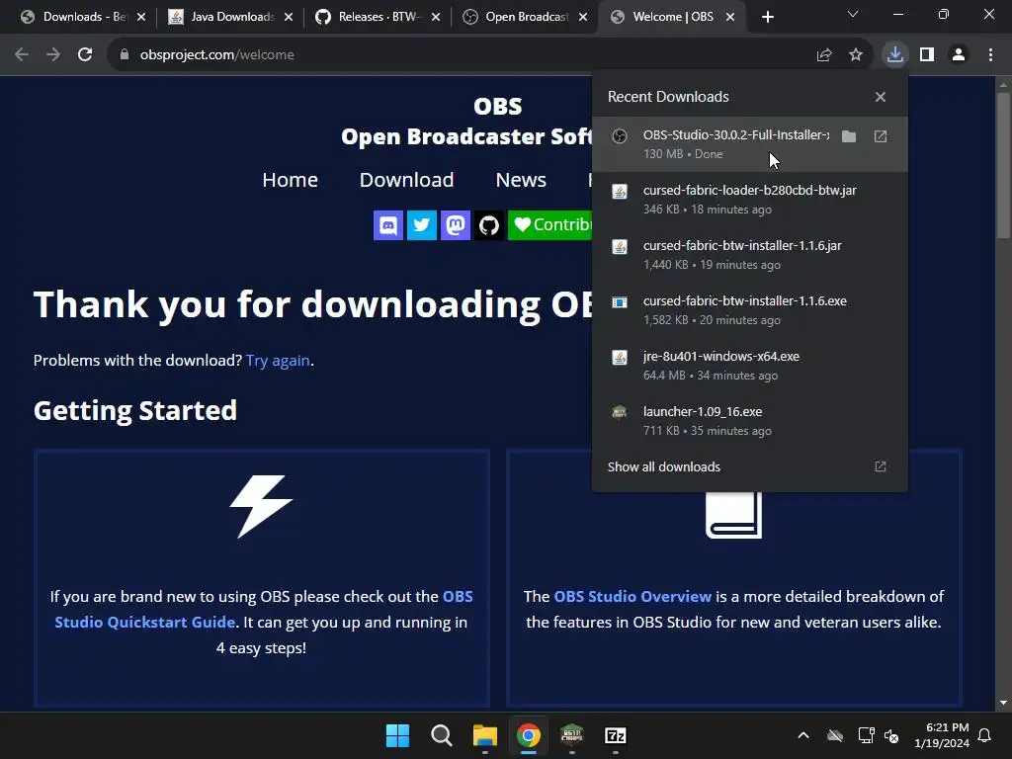This screenshot has width=1012, height=759.
Task: Open OBS installer in new tab icon
Action: [x=881, y=136]
